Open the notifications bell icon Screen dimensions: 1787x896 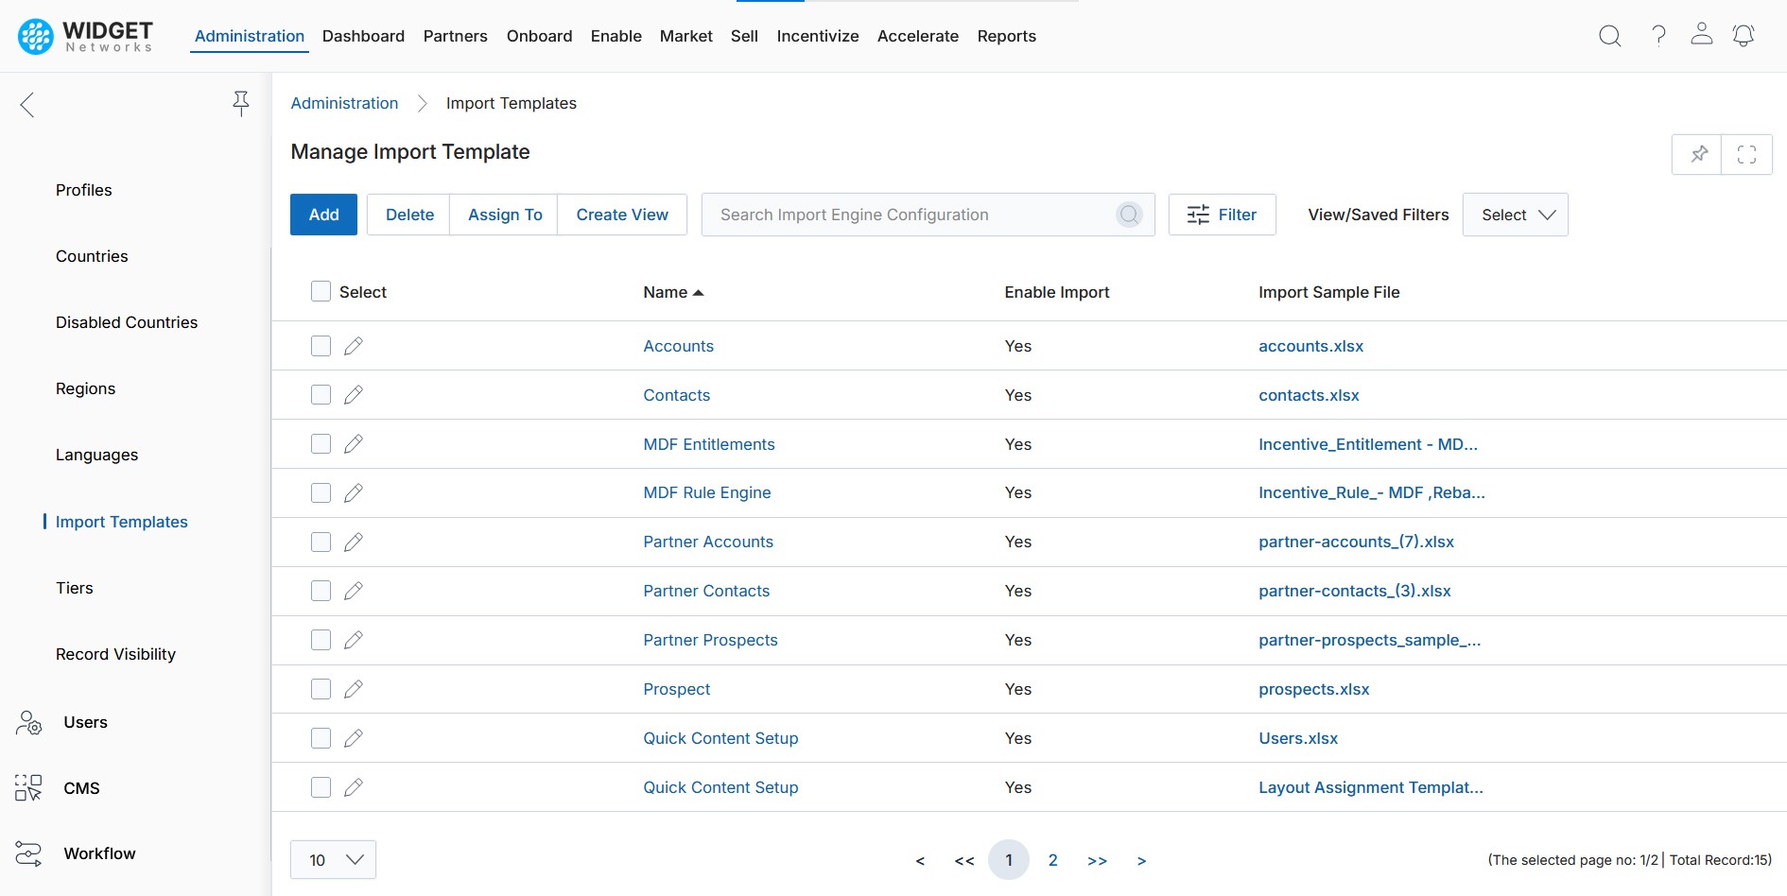[x=1743, y=36]
